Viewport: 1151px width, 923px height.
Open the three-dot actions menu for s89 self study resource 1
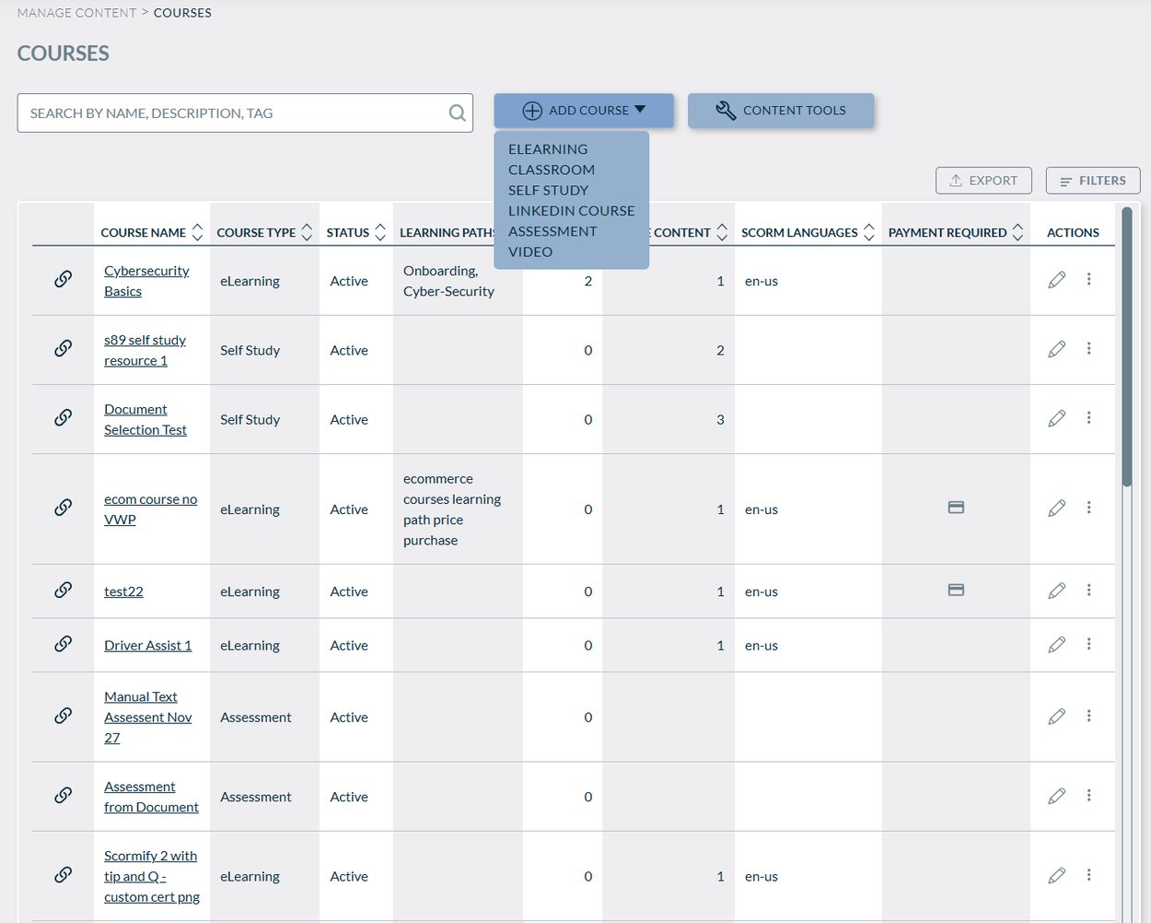(1088, 349)
